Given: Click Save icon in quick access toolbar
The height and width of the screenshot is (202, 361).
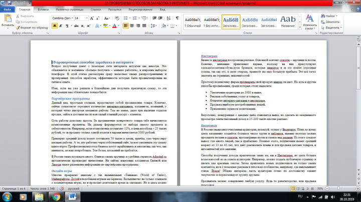Looking at the screenshot, I should tap(10, 3).
